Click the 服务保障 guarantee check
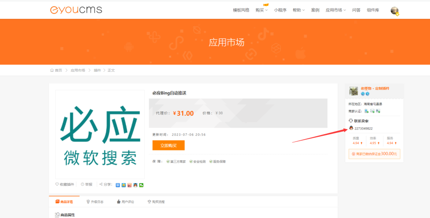Screen dimensions: 430x218 pos(218,162)
